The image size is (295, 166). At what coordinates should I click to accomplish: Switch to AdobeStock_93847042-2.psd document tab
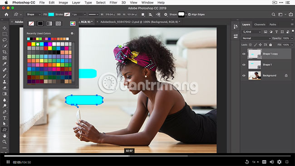pos(140,22)
